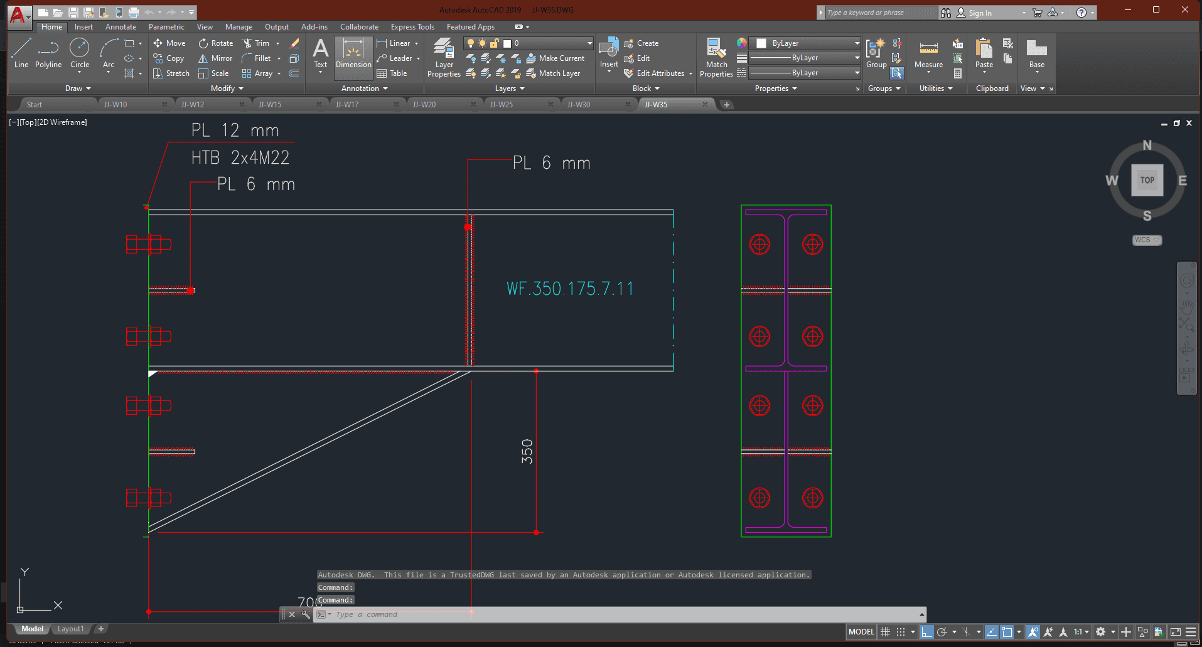Toggle snap mode dots in status bar

click(901, 632)
